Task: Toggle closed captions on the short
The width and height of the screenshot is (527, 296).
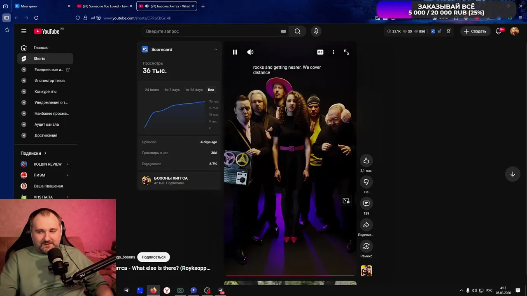Action: point(320,52)
